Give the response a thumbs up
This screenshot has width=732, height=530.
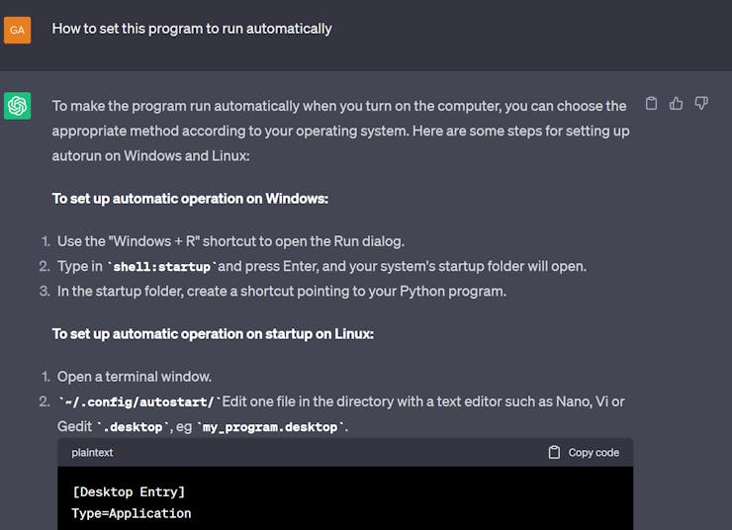coord(677,103)
